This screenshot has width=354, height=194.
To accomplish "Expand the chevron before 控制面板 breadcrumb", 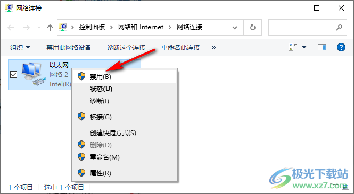I will [x=72, y=27].
